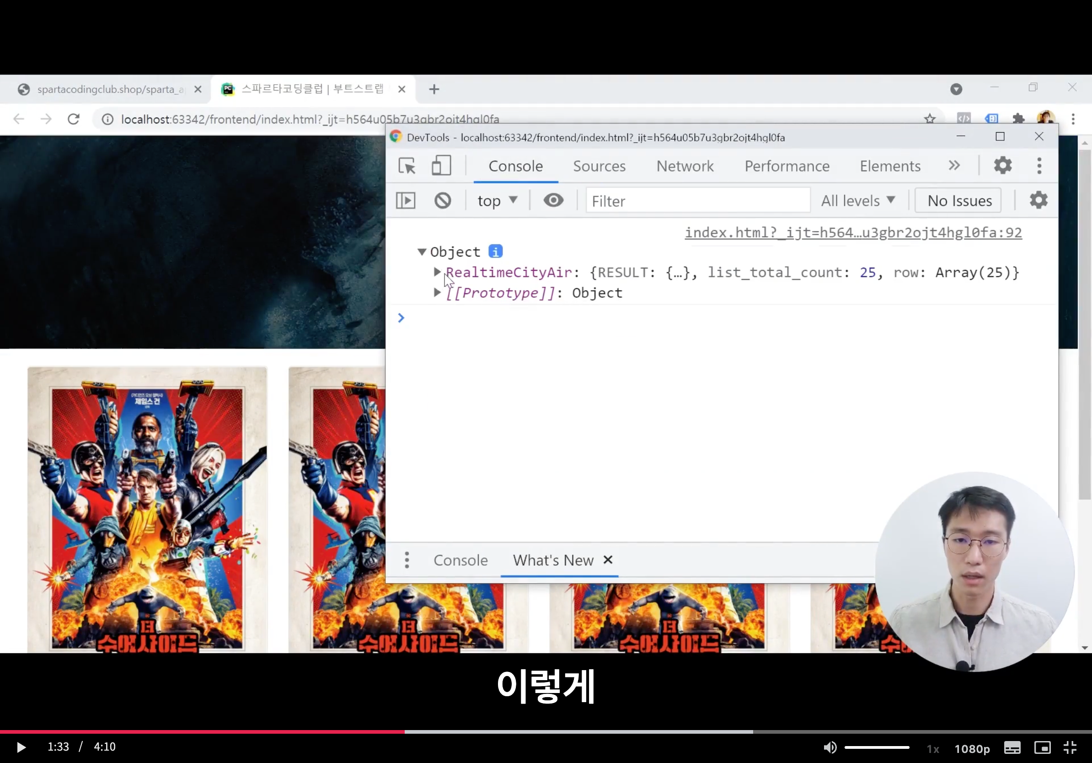1092x763 pixels.
Task: Show the console sidebar icon
Action: 406,201
